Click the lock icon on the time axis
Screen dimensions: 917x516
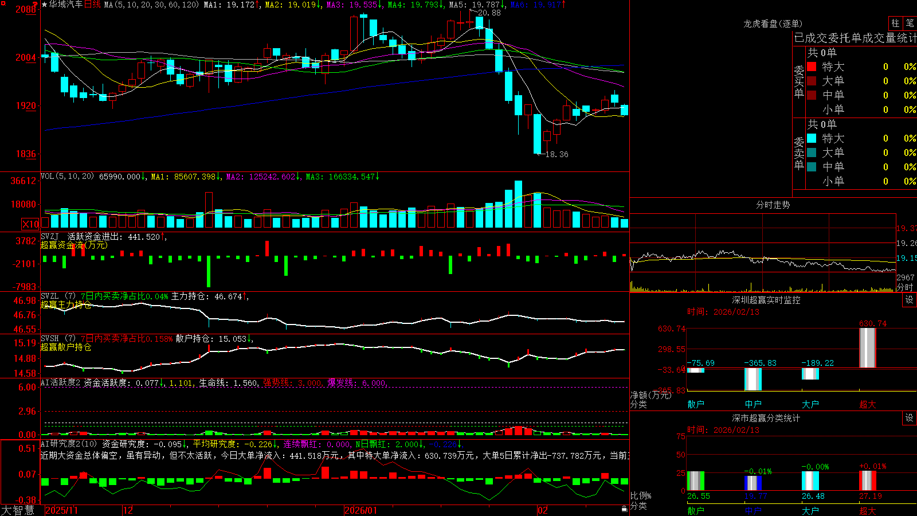624,509
